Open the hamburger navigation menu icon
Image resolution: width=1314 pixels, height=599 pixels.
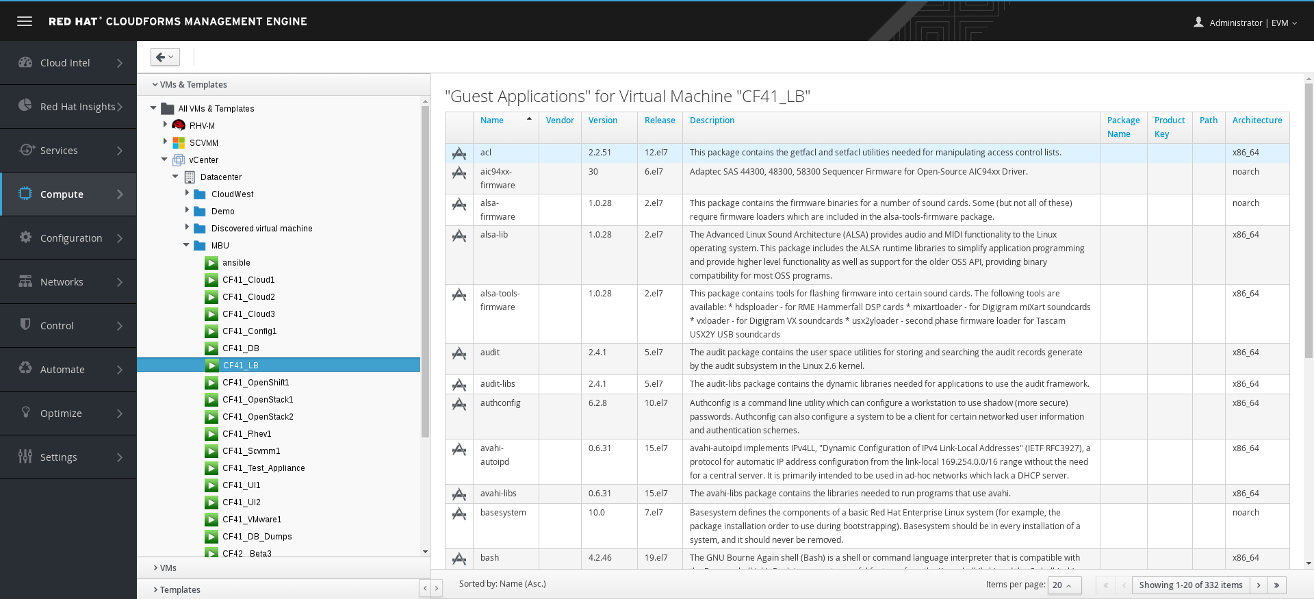25,21
